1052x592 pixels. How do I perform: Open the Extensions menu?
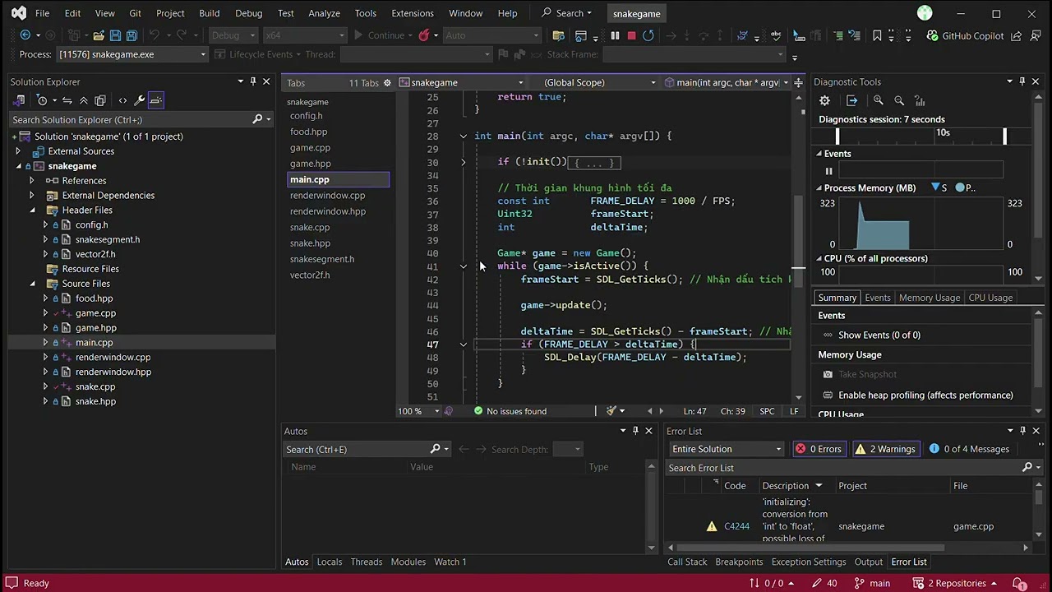(x=412, y=13)
